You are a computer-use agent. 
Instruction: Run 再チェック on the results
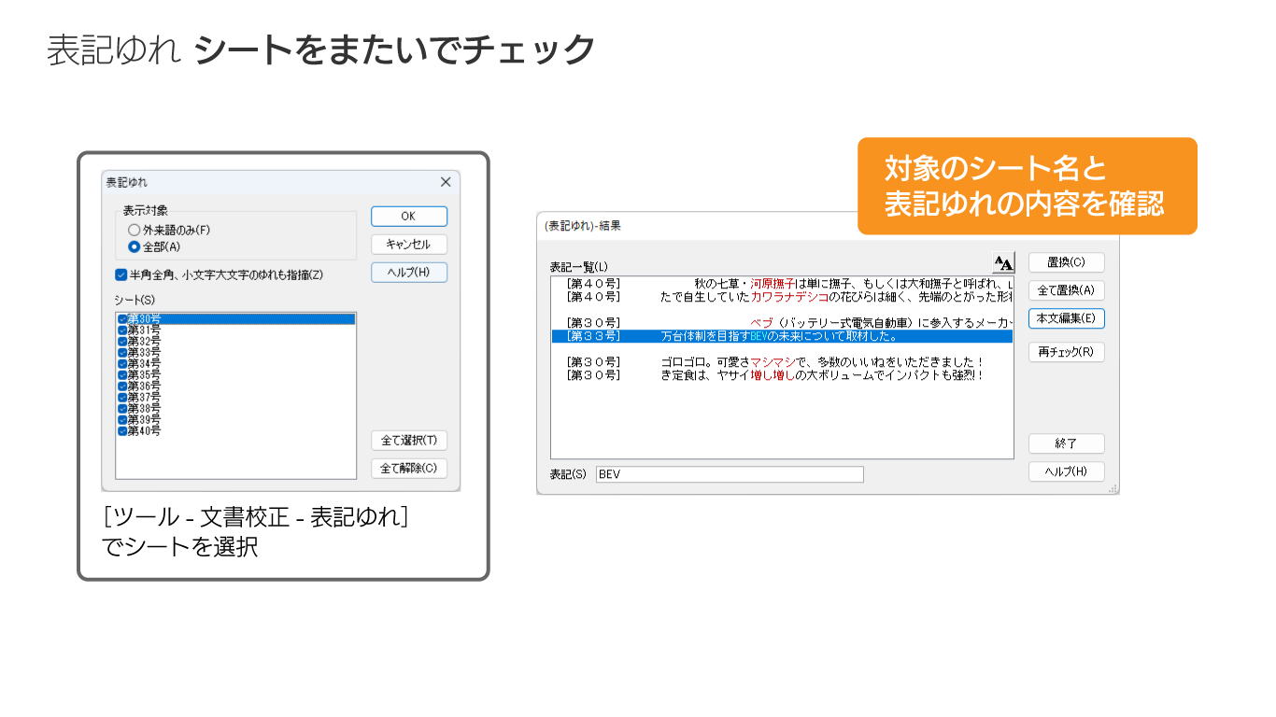[1066, 352]
